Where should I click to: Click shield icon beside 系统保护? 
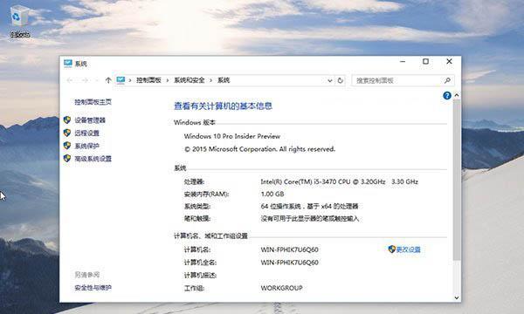point(67,146)
